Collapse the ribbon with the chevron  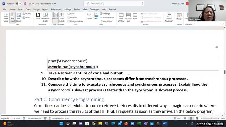tap(222, 24)
